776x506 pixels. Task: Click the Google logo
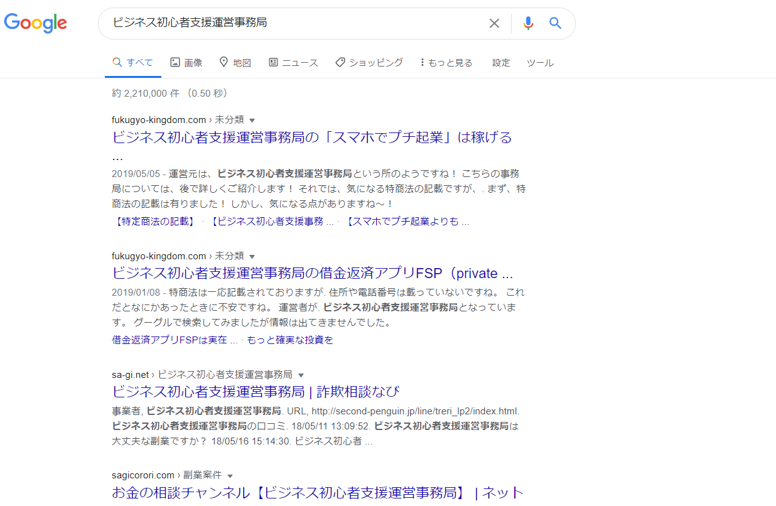tap(36, 23)
